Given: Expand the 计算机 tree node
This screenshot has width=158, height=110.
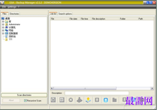Looking at the screenshot, I should tap(3, 27).
